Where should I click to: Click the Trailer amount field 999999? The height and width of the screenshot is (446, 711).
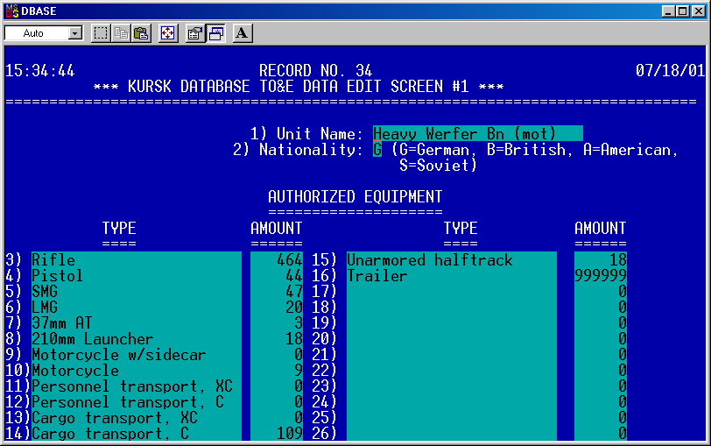tap(600, 276)
